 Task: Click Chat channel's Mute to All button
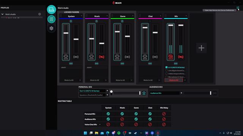tap(148, 80)
